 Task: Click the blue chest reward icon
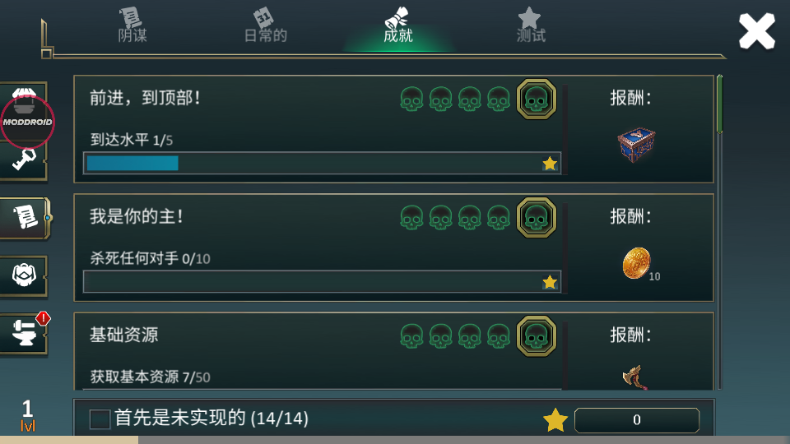pos(636,145)
